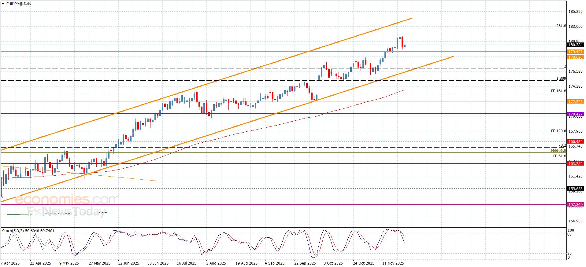Select the current price tag 180.384
This screenshot has height=267, width=586.
tap(575, 45)
